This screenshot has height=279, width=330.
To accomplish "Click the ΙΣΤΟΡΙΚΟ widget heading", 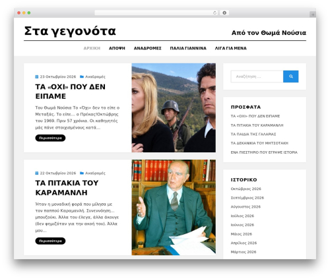I will 244,180.
